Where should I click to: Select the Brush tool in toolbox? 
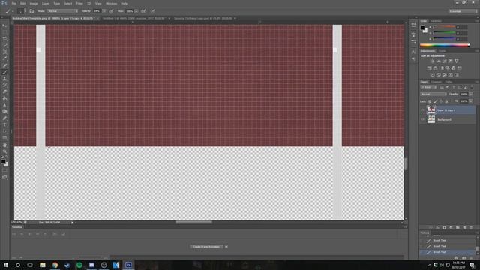(x=4, y=72)
